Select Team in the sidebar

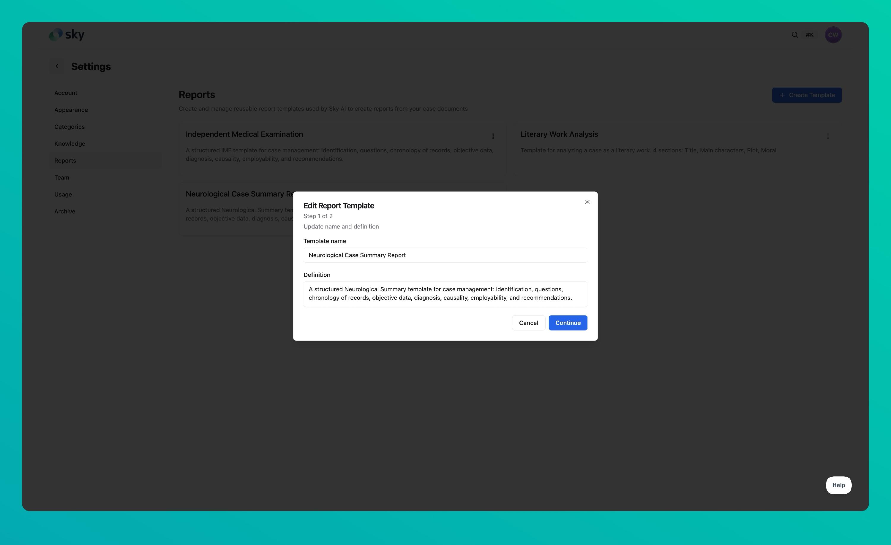click(x=62, y=178)
